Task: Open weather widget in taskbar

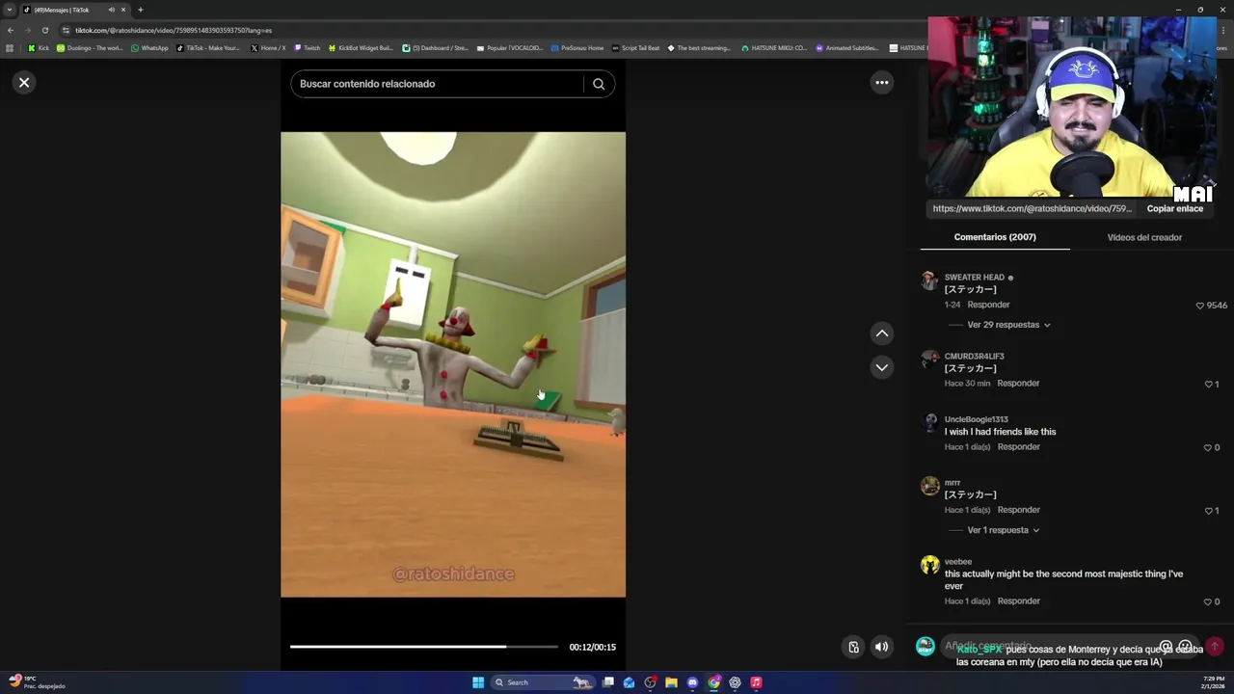Action: tap(37, 682)
